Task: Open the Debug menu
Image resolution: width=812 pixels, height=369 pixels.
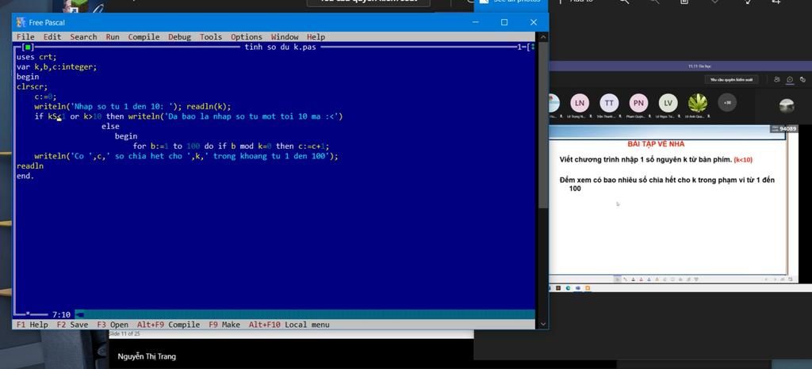Action: click(179, 36)
